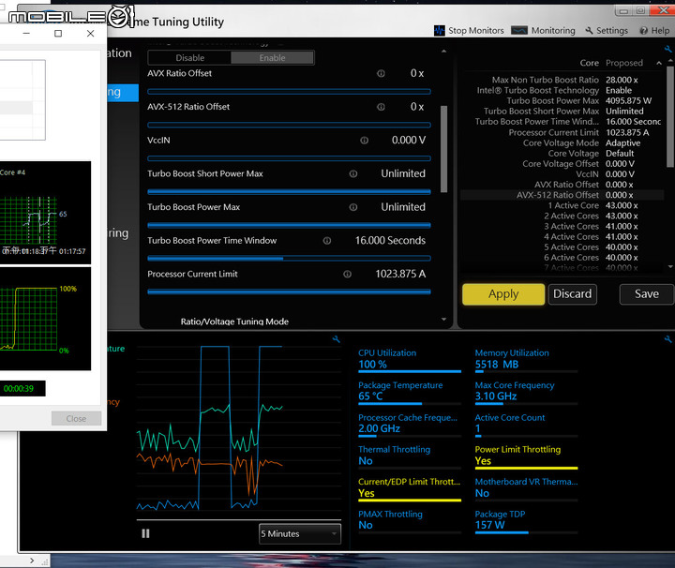675x568 pixels.
Task: Adjust the Turbo Boost Power Time Window slider
Action: tap(289, 259)
